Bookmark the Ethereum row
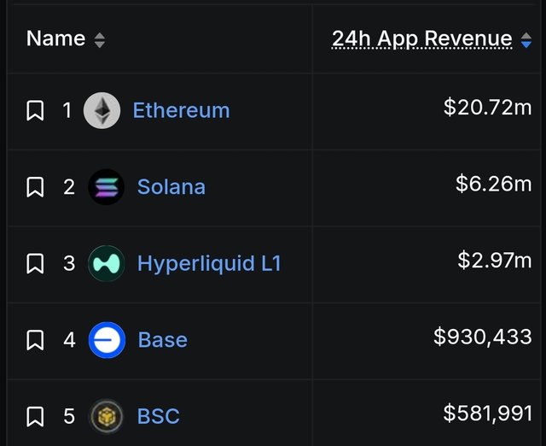 [x=35, y=110]
